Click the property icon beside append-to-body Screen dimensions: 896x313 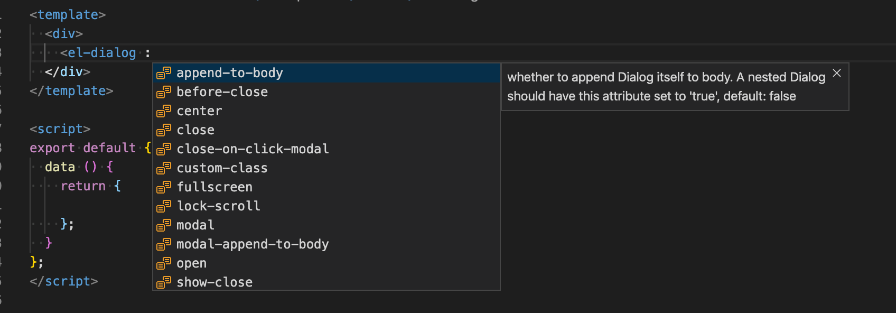point(164,73)
